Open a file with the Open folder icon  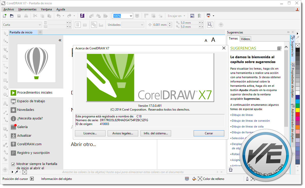pyautogui.click(x=12, y=16)
